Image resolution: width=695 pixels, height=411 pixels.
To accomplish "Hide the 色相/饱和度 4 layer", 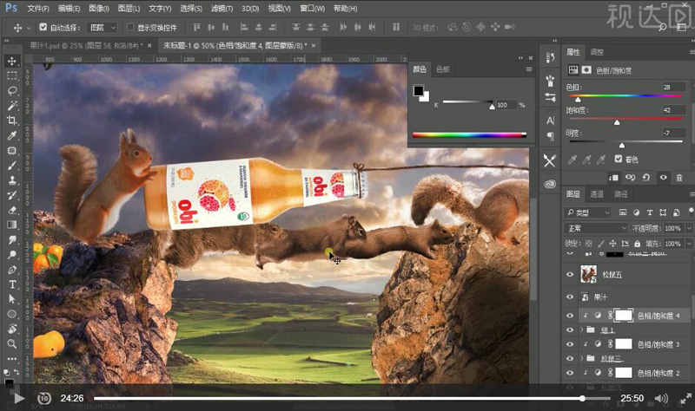I will tap(570, 316).
